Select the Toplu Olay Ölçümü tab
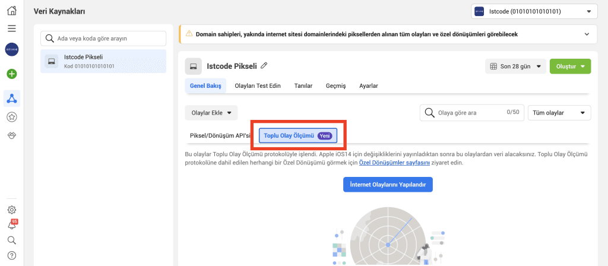 pyautogui.click(x=298, y=136)
